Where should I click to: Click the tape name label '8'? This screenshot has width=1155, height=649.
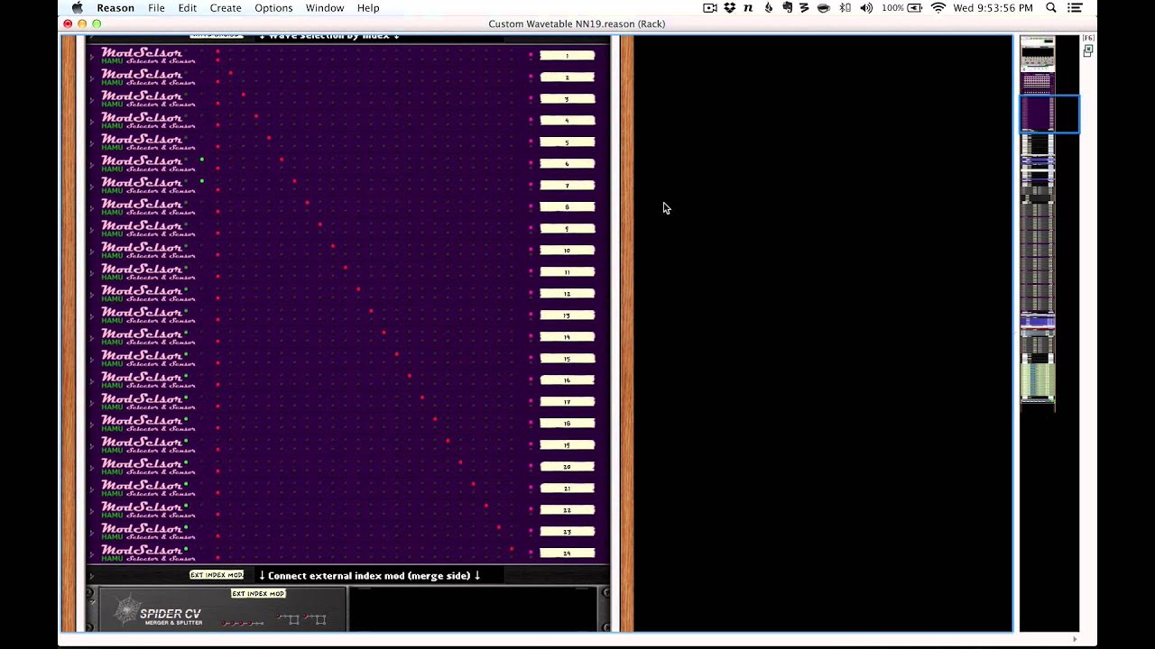pos(567,207)
